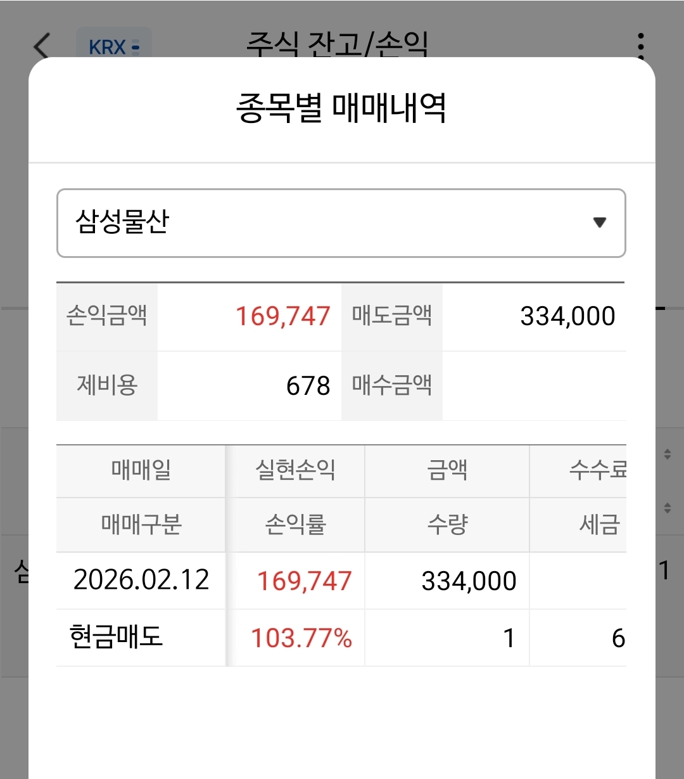Click the 매매구분 column header

point(141,524)
